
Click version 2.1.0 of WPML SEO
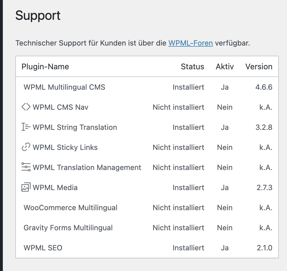(264, 248)
